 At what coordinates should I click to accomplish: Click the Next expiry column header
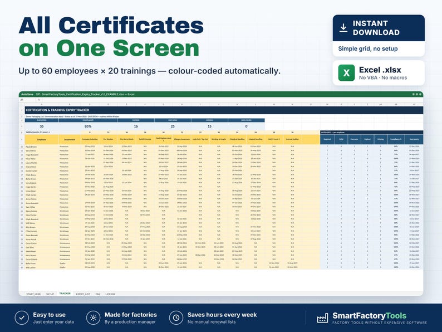point(414,139)
